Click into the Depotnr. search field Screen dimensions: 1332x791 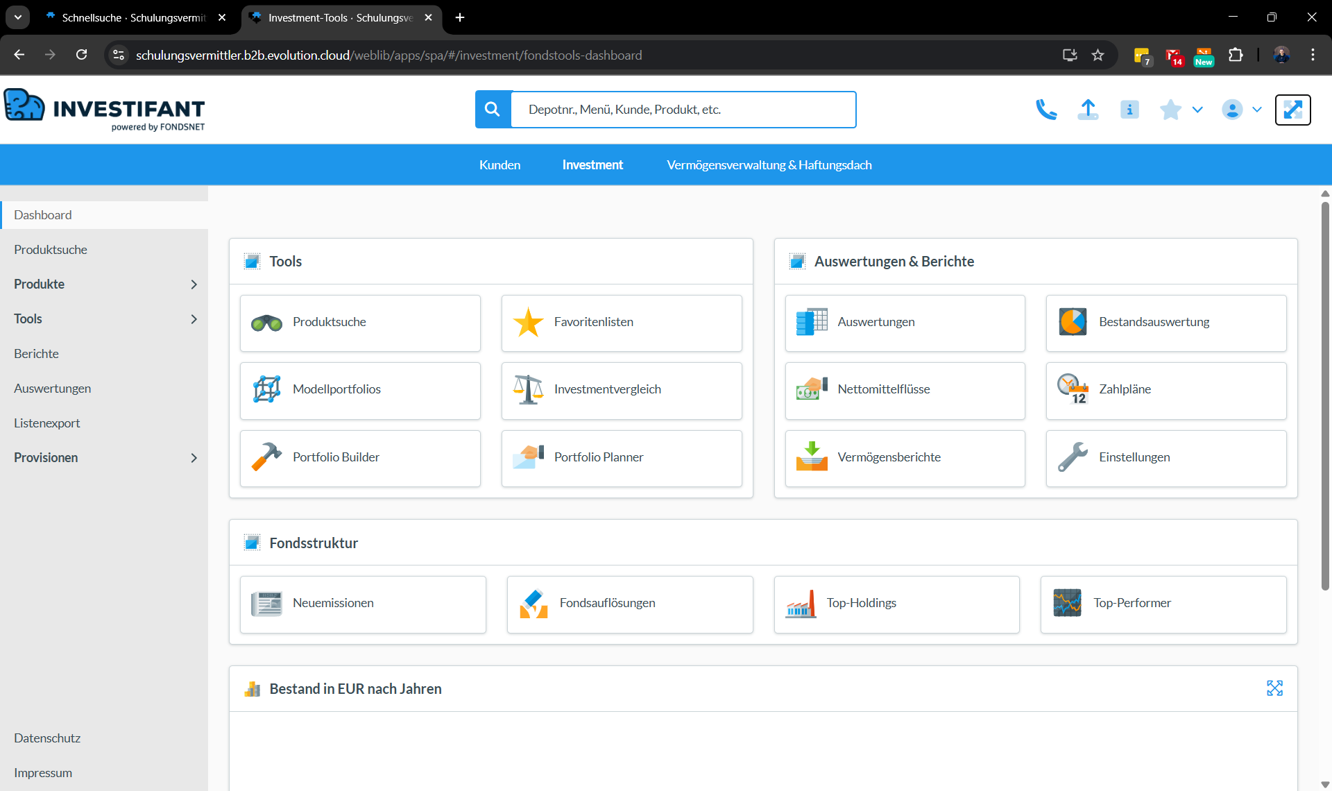click(x=683, y=110)
